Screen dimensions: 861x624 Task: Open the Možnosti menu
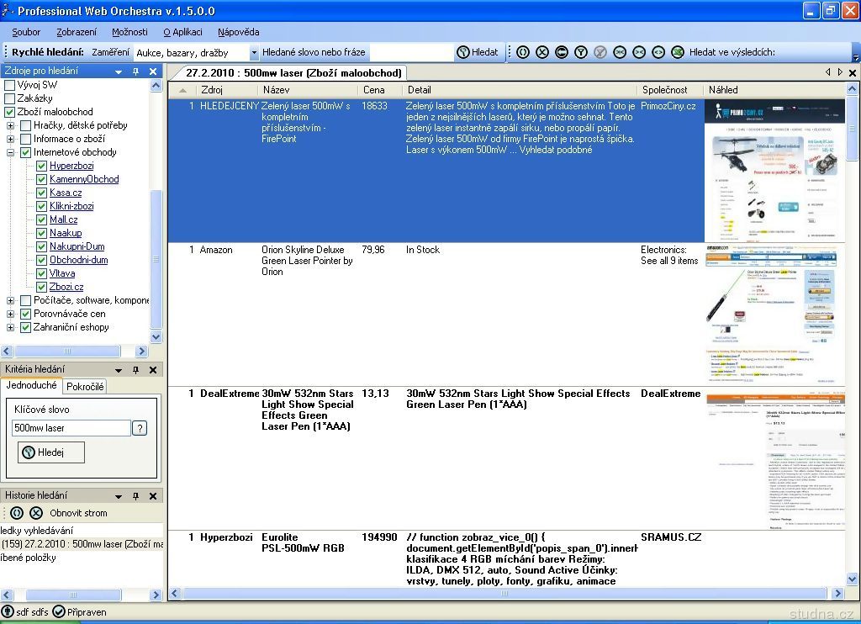129,32
